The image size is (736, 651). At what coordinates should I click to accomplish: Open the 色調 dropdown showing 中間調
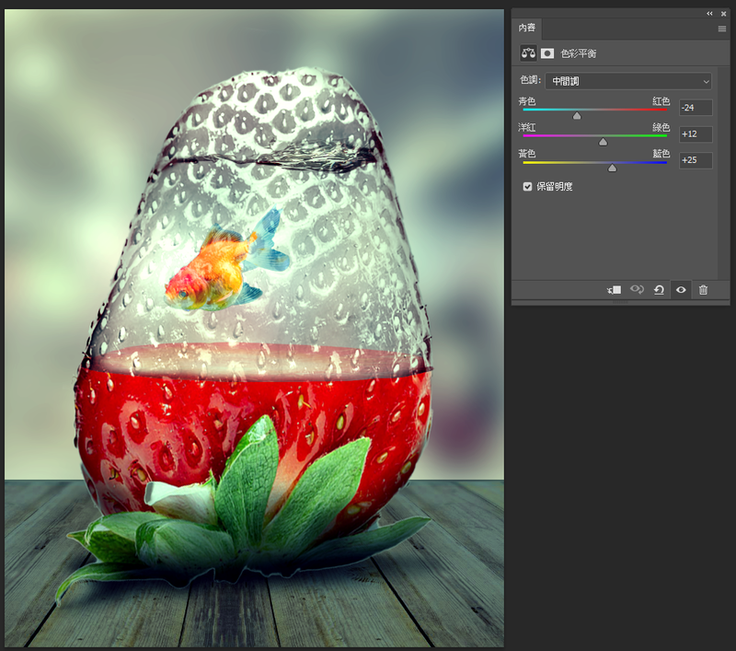[628, 81]
